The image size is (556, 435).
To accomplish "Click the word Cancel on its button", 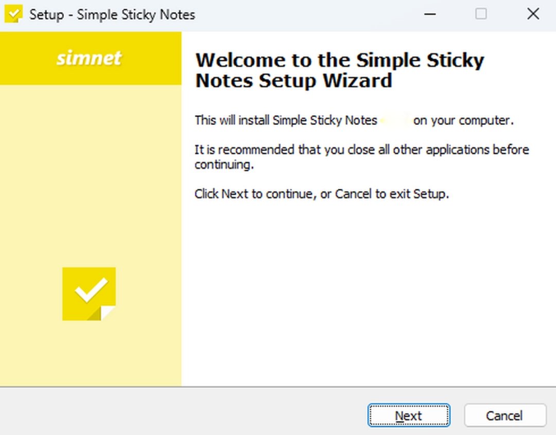I will (x=505, y=415).
